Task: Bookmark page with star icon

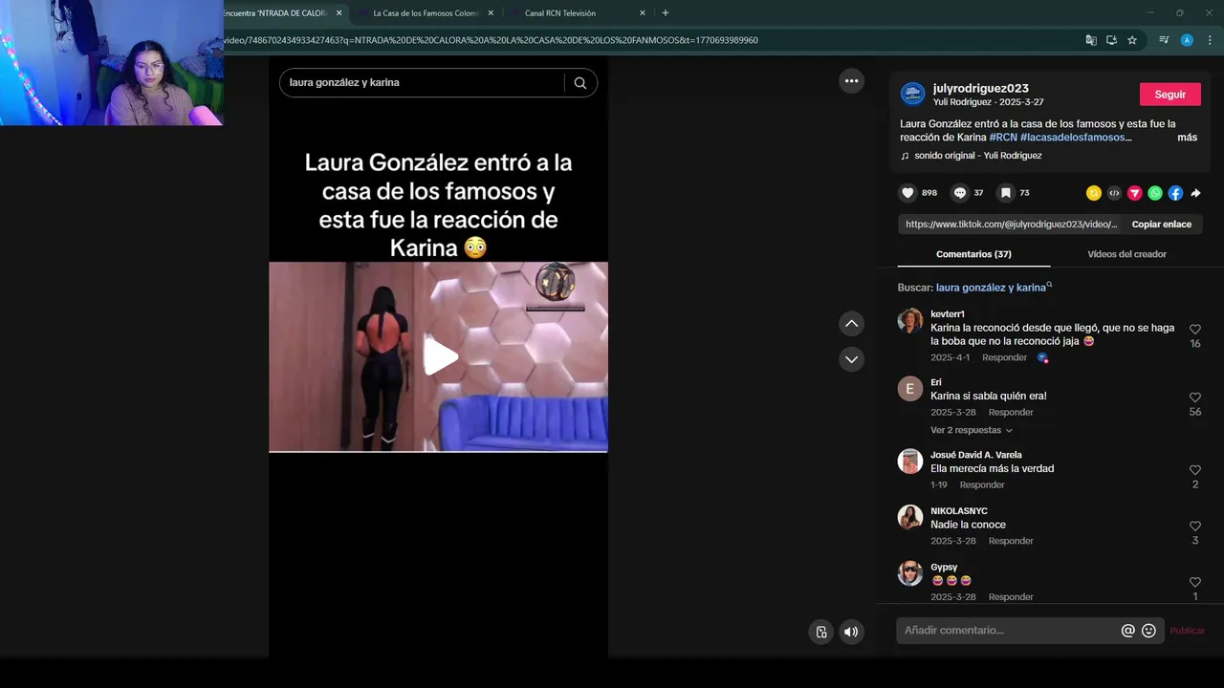Action: pos(1132,40)
